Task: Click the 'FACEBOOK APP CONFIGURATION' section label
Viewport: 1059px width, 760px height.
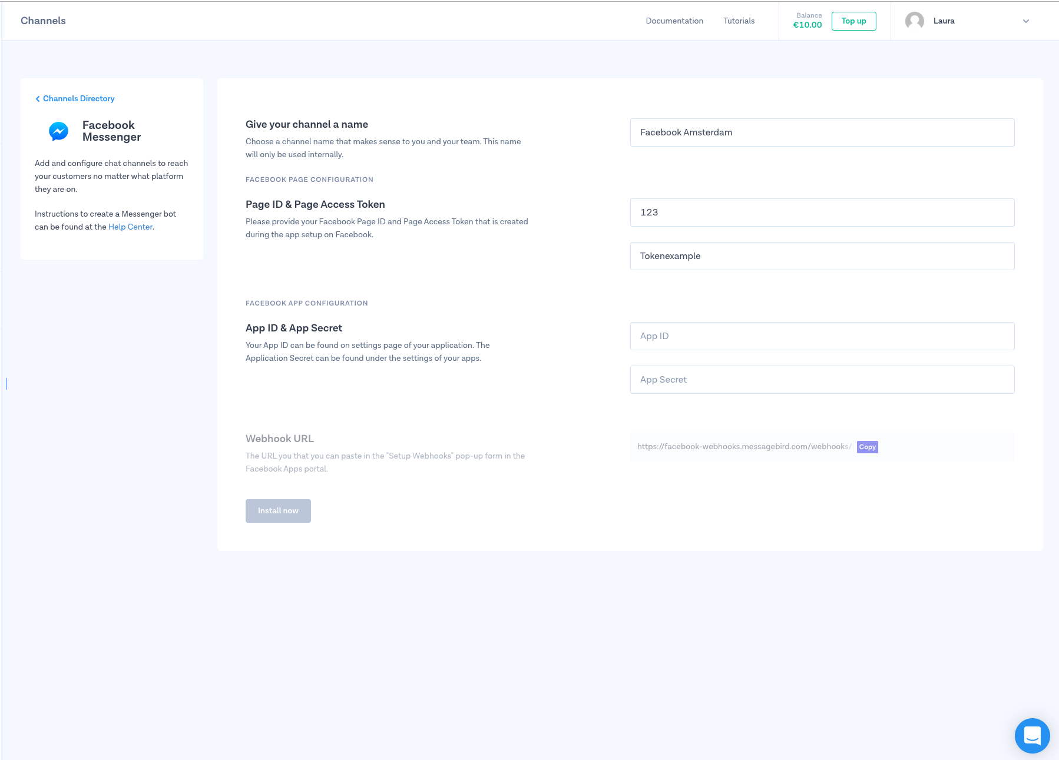Action: click(307, 303)
